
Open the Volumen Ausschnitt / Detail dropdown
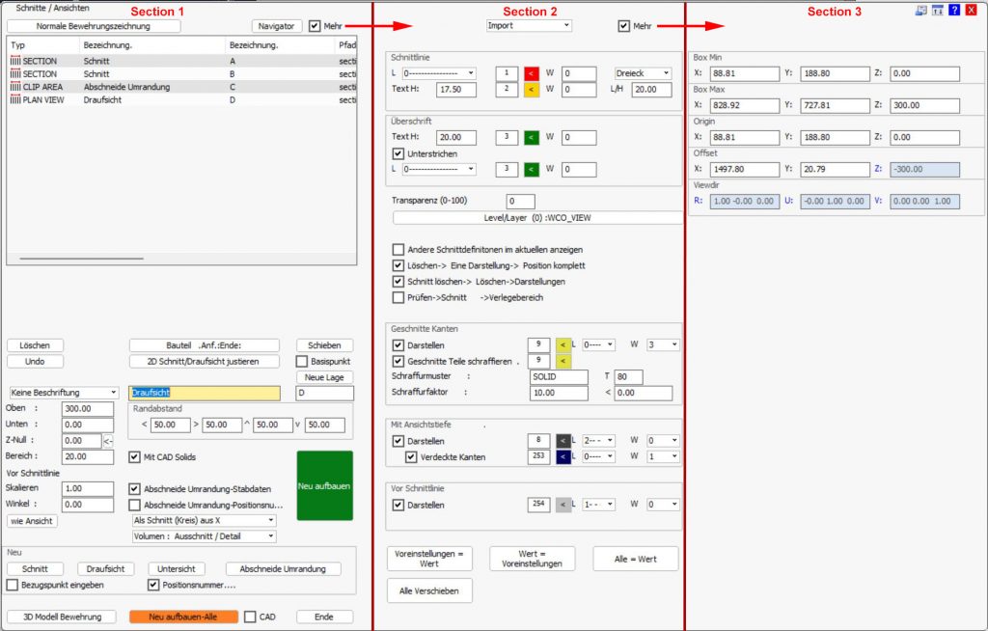click(x=204, y=536)
